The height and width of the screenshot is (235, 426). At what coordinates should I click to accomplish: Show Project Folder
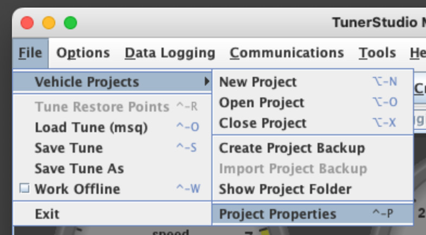(285, 190)
